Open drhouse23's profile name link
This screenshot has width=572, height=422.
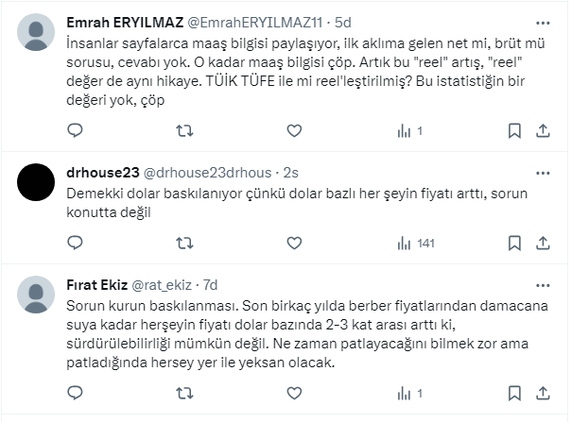[104, 173]
